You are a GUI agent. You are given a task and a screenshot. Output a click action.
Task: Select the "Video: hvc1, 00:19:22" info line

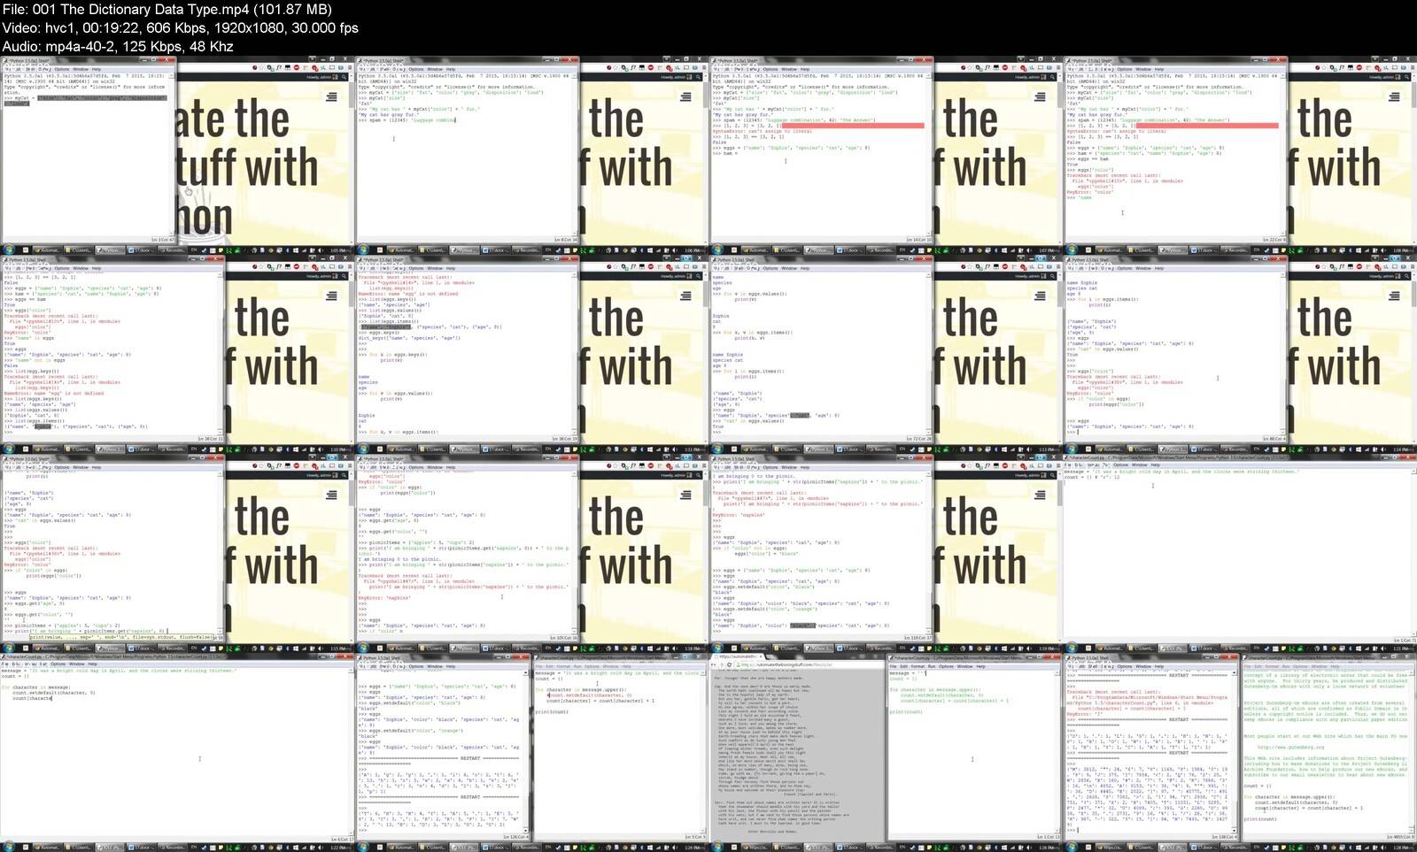180,27
